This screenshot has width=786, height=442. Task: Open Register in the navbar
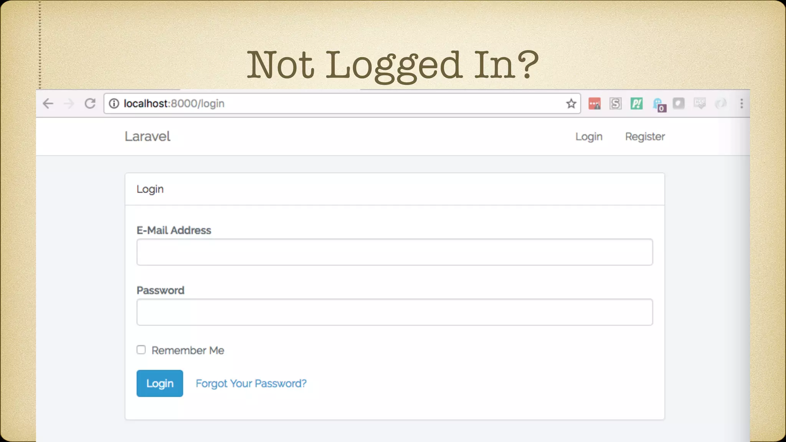coord(645,137)
